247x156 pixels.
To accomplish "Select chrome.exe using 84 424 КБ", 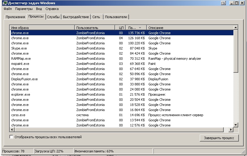I will point(121,53).
